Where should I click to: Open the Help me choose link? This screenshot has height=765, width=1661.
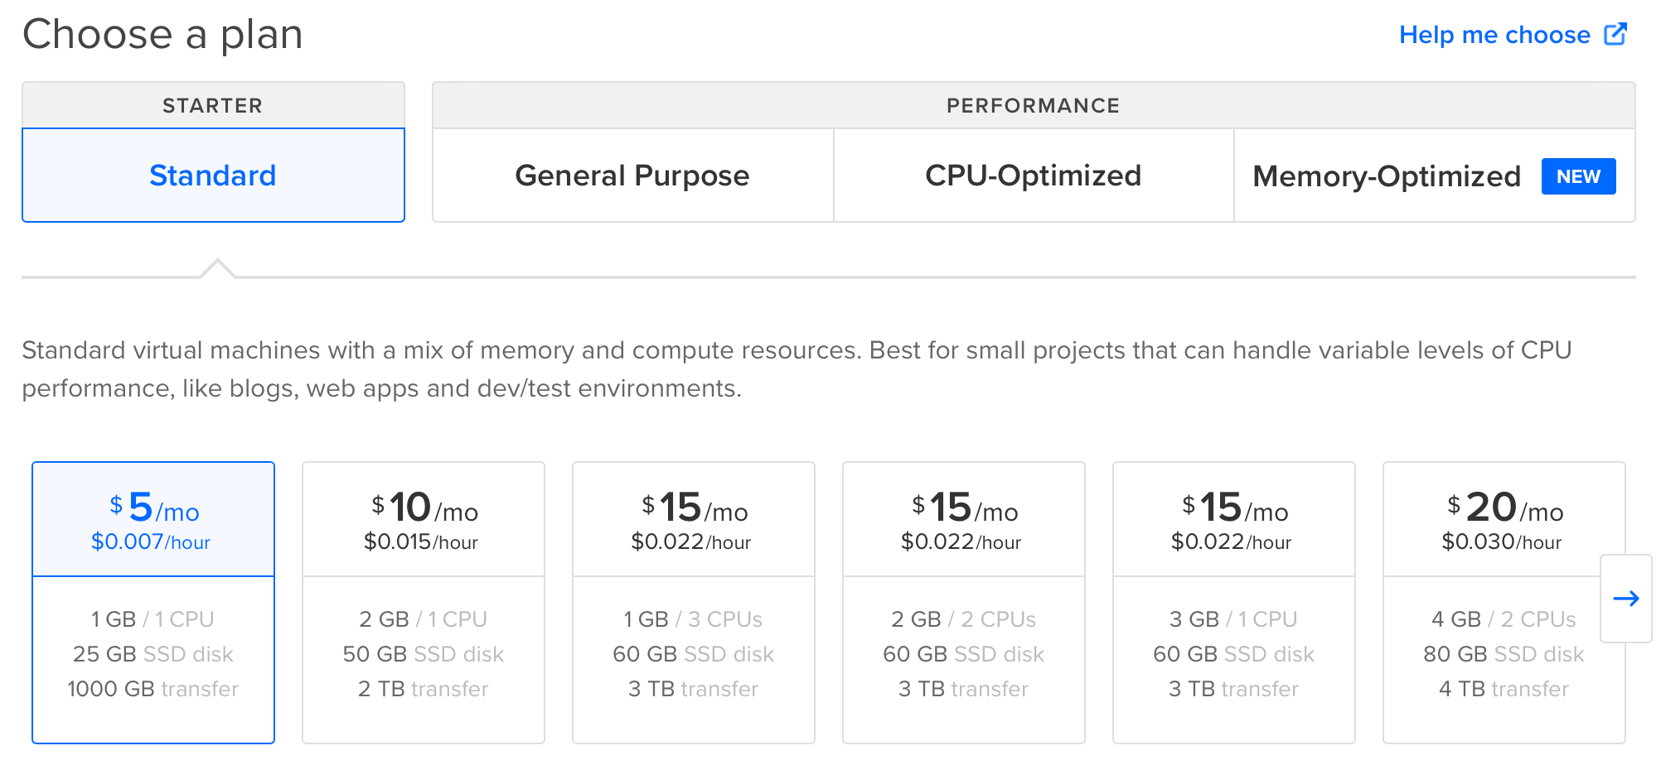pos(1494,35)
